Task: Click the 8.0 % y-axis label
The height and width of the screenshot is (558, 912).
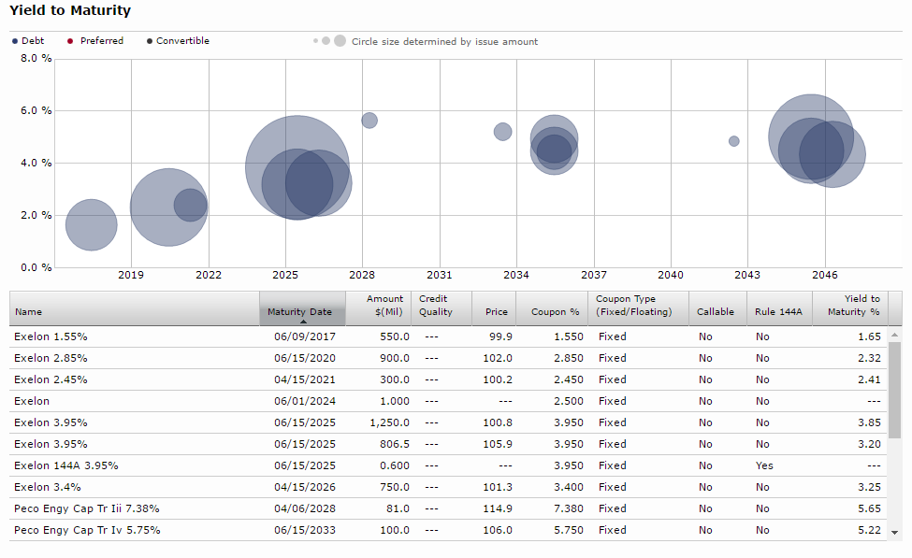Action: [x=36, y=58]
